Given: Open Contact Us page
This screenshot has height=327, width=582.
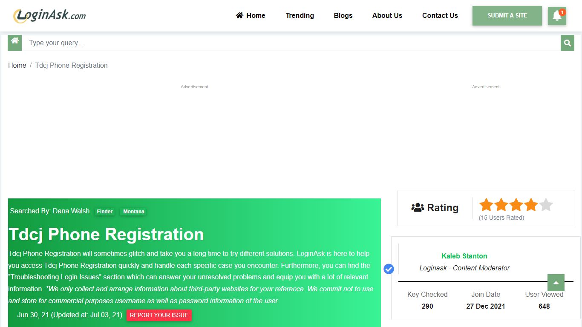Looking at the screenshot, I should 440,15.
